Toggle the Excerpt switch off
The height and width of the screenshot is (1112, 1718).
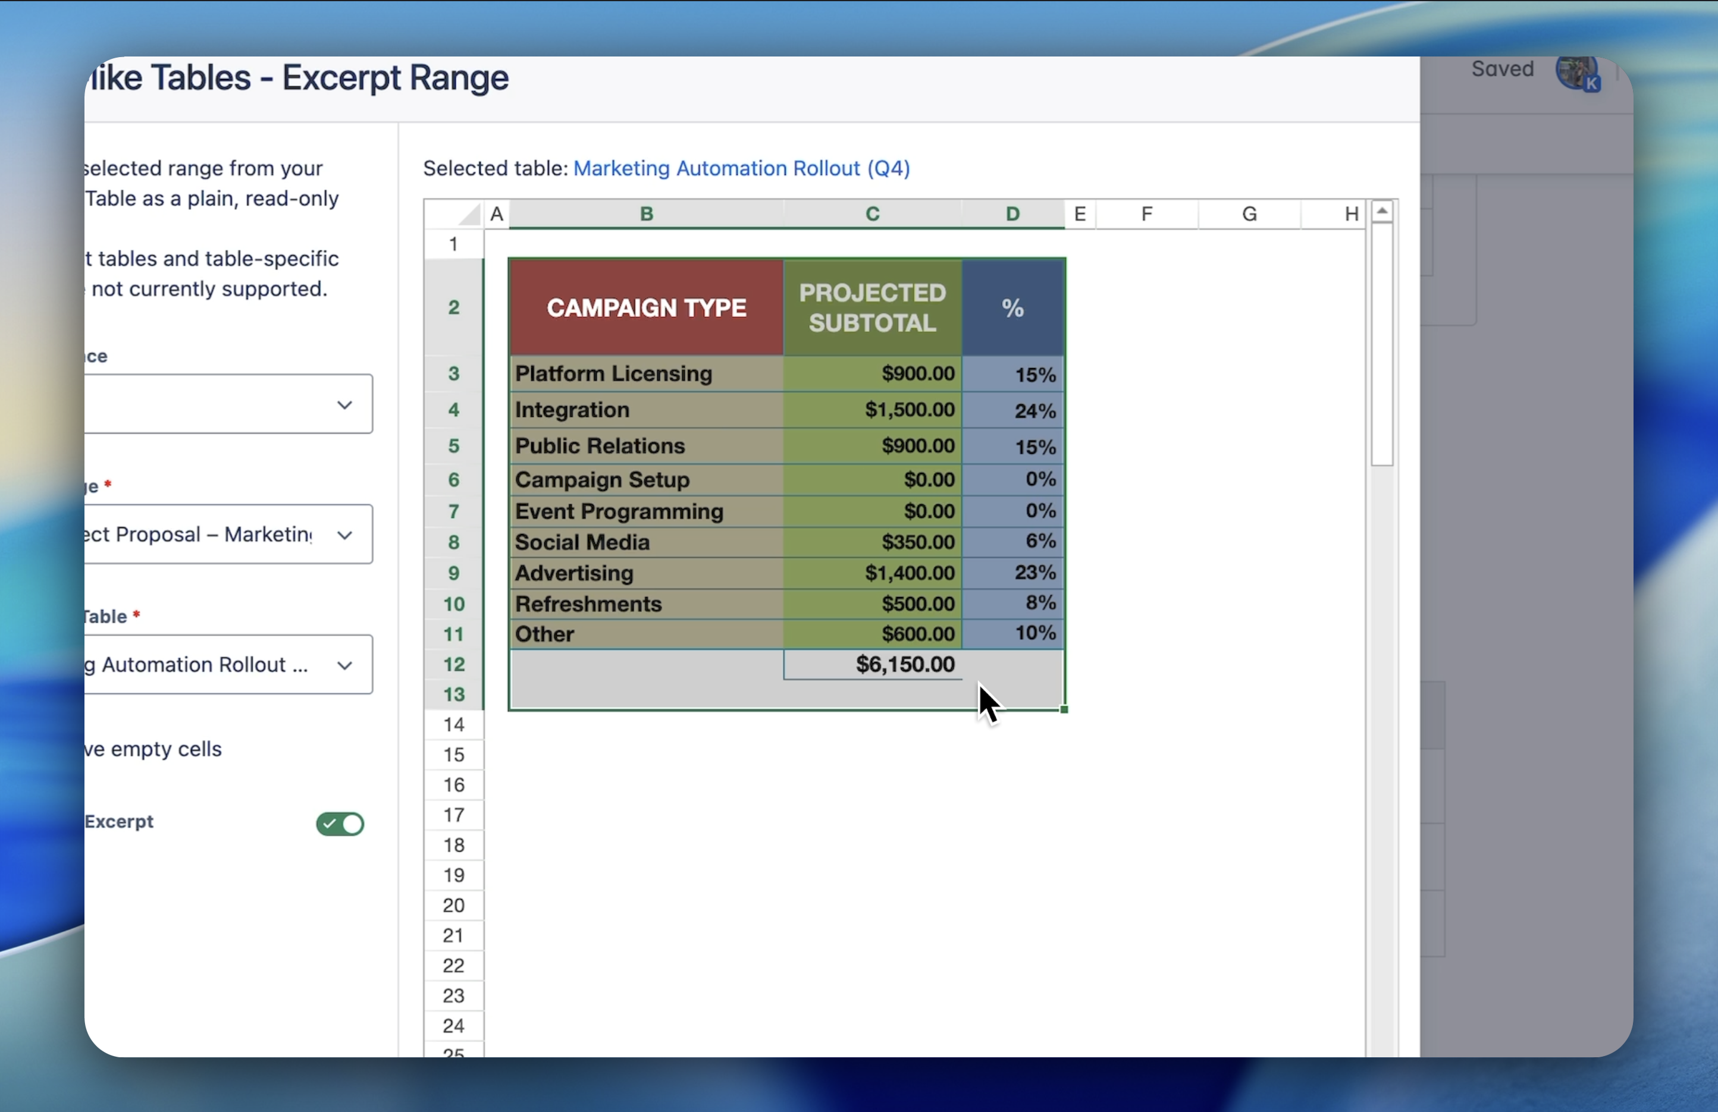340,824
